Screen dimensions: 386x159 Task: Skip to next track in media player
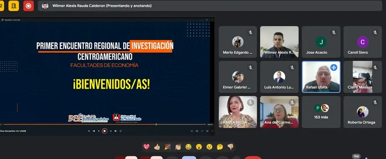point(115,131)
